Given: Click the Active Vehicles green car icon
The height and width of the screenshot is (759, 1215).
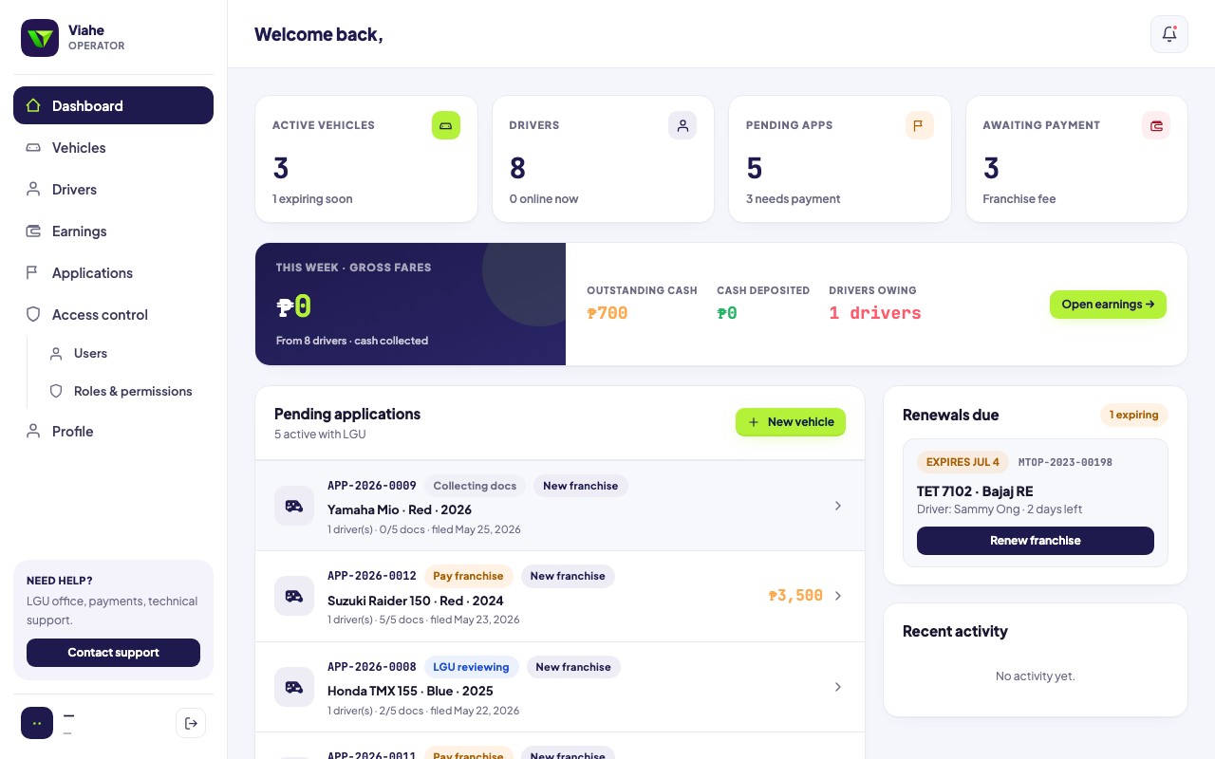Looking at the screenshot, I should 446,125.
